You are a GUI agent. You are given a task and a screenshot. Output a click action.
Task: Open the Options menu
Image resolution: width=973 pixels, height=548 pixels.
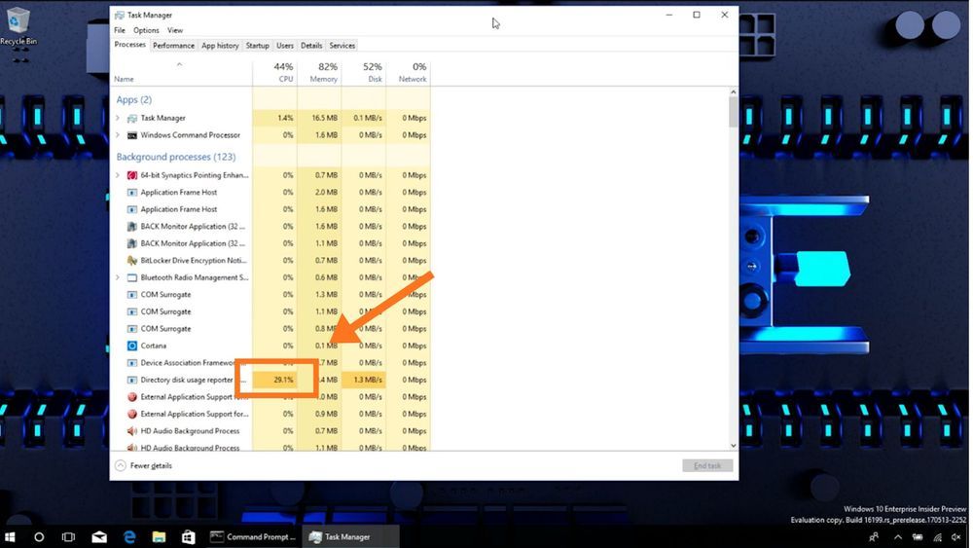coord(146,30)
